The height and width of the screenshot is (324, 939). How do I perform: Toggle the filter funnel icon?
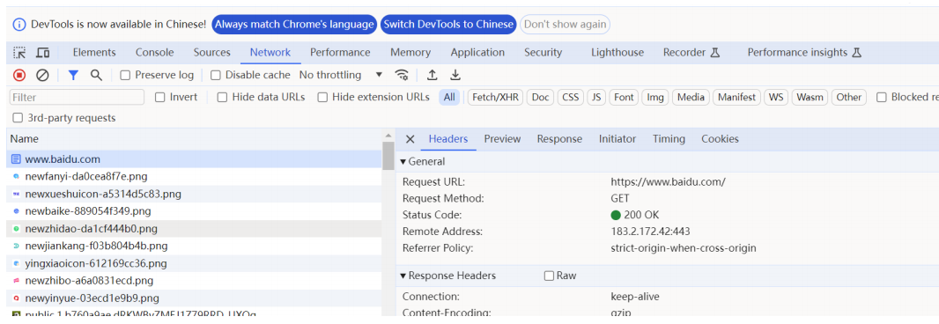point(73,75)
